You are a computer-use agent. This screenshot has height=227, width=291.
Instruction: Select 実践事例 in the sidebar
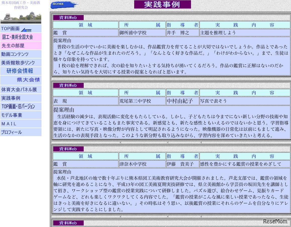(x=10, y=98)
